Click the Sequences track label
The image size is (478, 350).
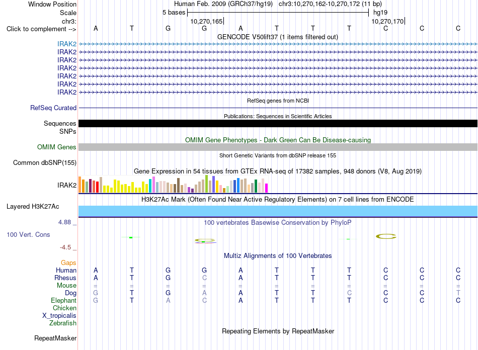(60, 123)
